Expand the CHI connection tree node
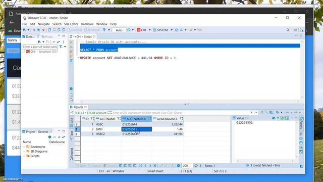The height and width of the screenshot is (182, 323). [24, 52]
